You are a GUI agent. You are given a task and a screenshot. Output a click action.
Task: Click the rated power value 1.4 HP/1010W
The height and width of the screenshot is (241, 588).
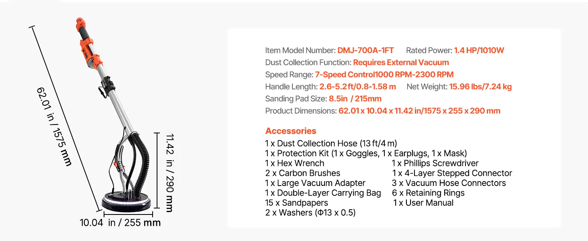coord(479,51)
